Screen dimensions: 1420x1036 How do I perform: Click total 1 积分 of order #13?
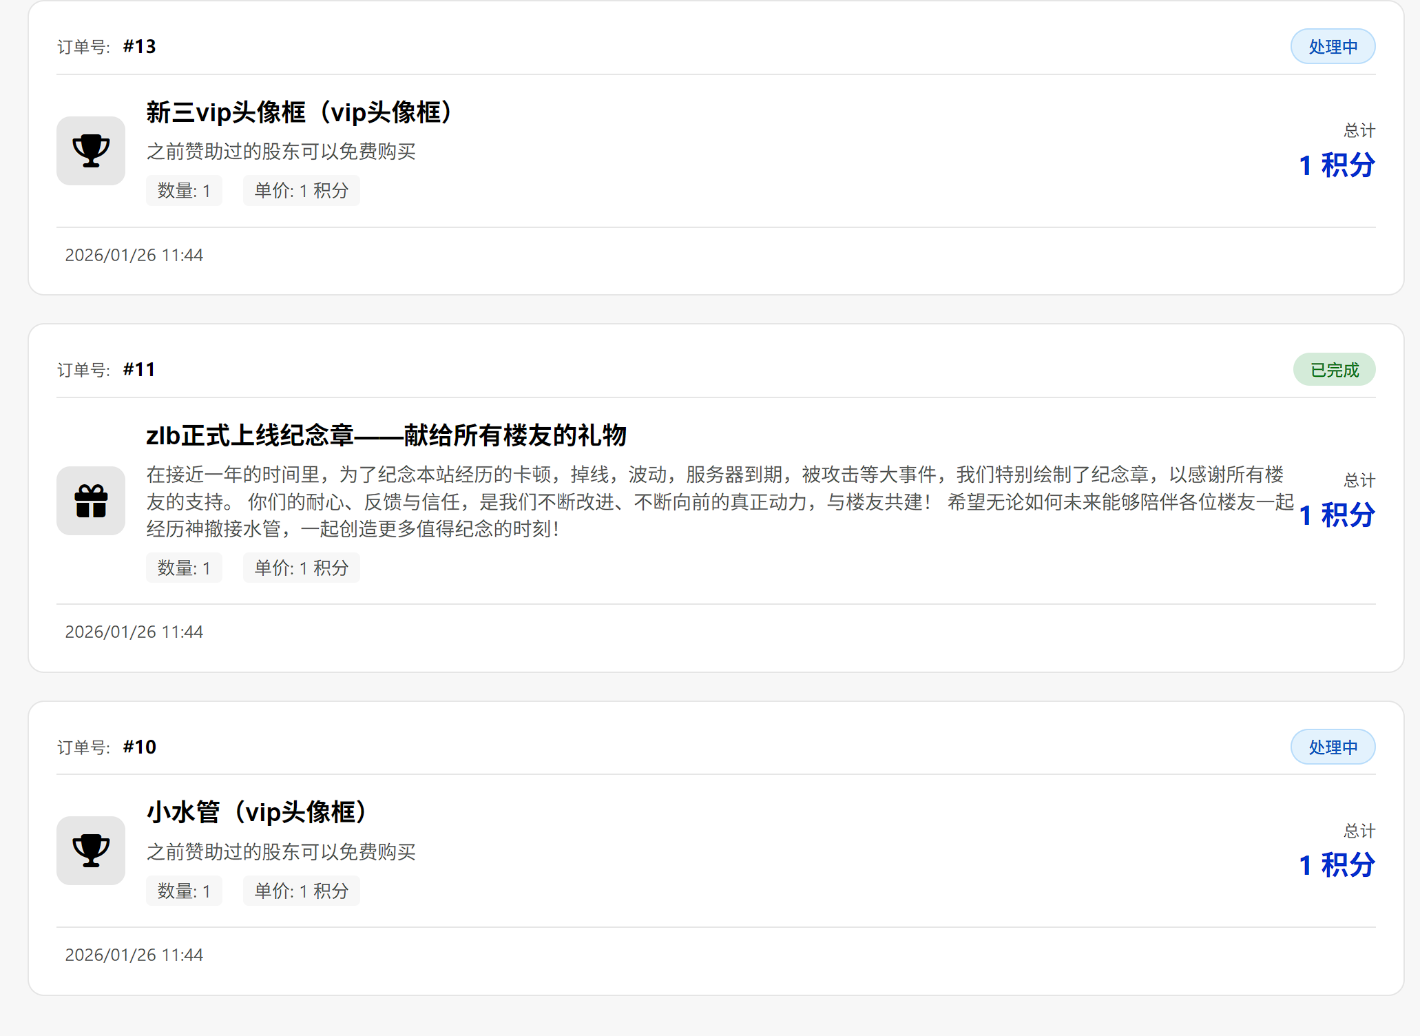tap(1336, 165)
